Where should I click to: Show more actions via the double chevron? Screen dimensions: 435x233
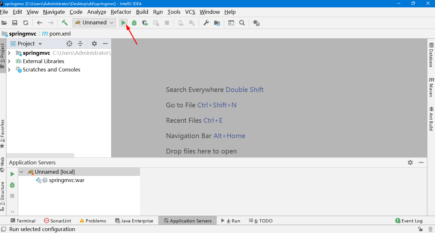(x=13, y=212)
